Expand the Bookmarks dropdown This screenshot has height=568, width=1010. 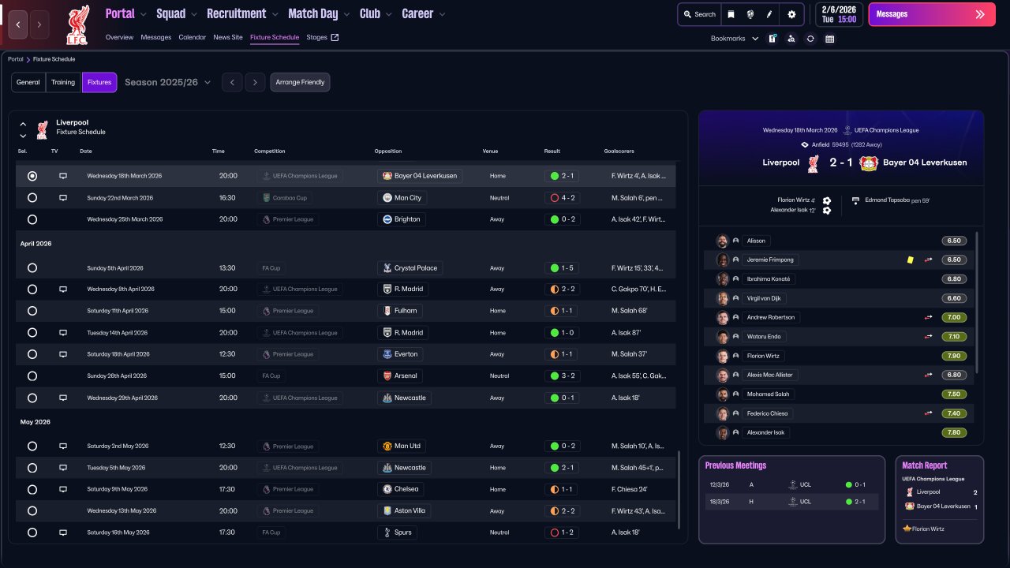point(755,38)
